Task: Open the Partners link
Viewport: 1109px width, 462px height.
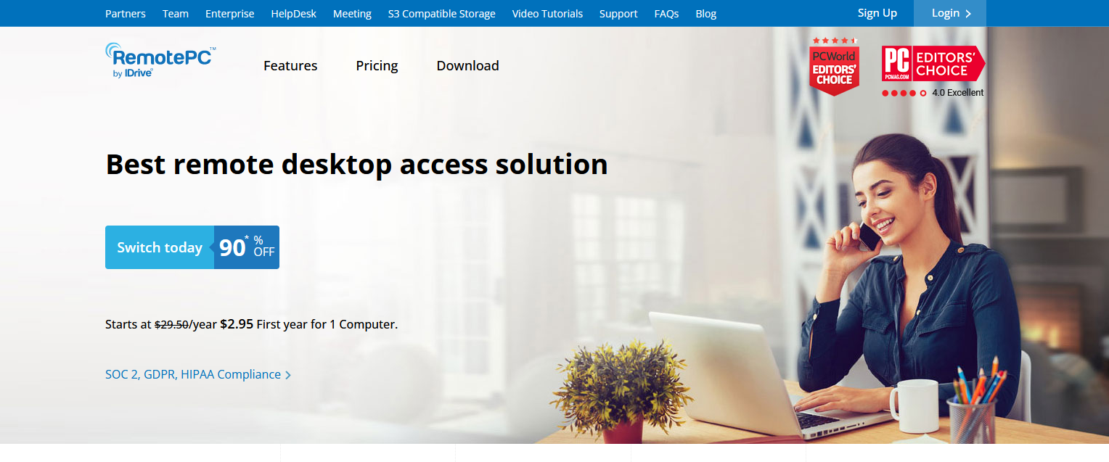Action: (x=126, y=14)
